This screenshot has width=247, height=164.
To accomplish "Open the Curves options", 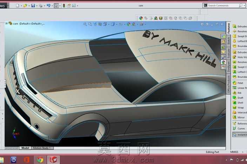I will tap(239, 128).
